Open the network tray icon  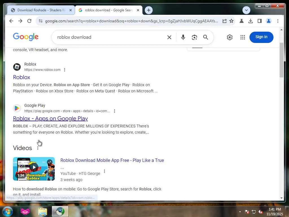254,212
